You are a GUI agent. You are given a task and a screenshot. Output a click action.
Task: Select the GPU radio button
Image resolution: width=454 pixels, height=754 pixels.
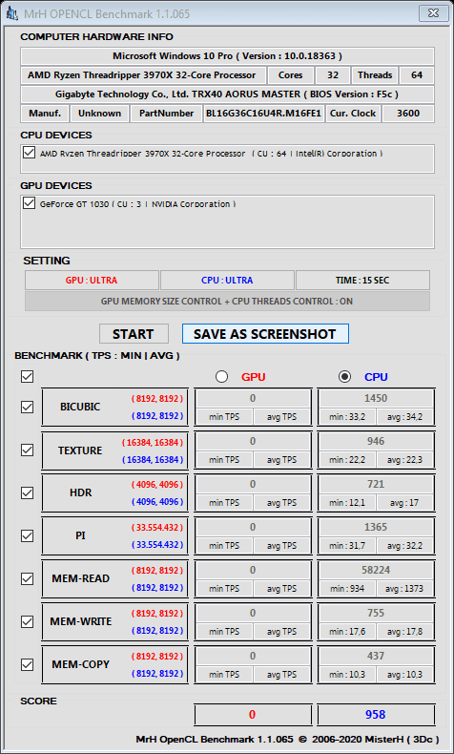tap(221, 376)
